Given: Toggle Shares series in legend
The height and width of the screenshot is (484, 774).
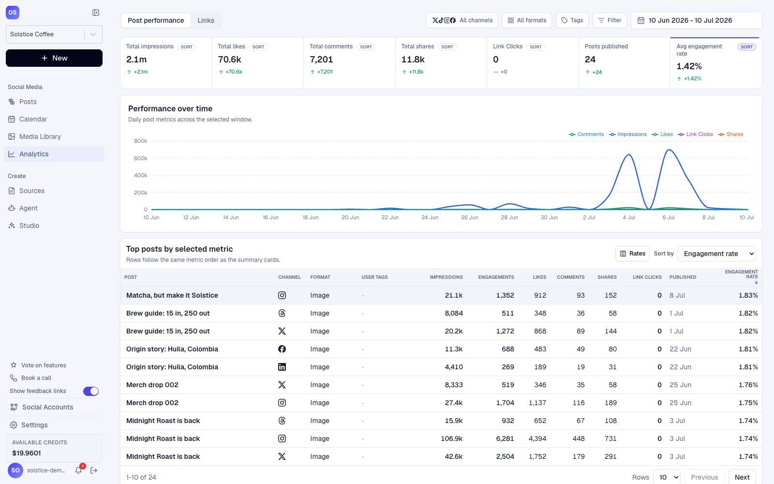Looking at the screenshot, I should pos(730,135).
